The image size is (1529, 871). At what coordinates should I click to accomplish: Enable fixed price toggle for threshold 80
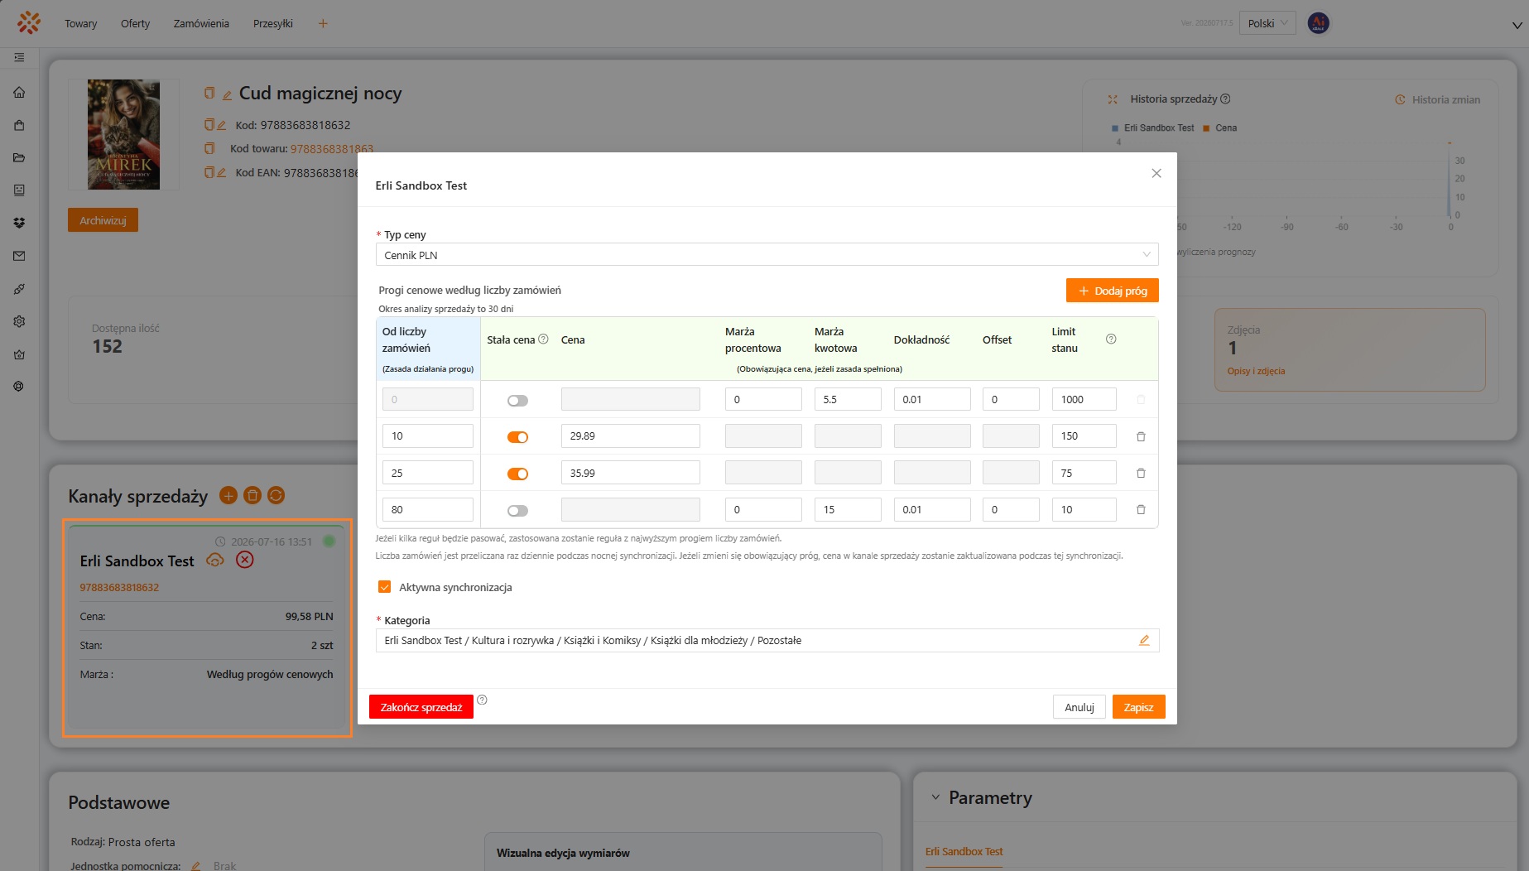tap(517, 511)
